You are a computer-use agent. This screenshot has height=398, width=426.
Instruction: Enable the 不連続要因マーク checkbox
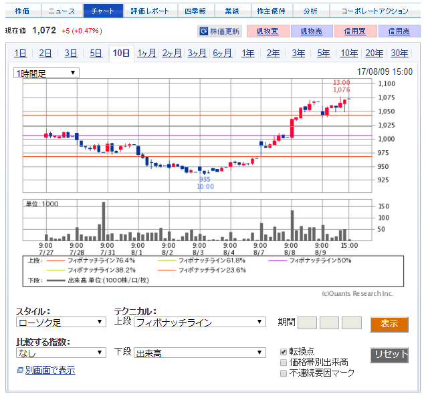[284, 373]
